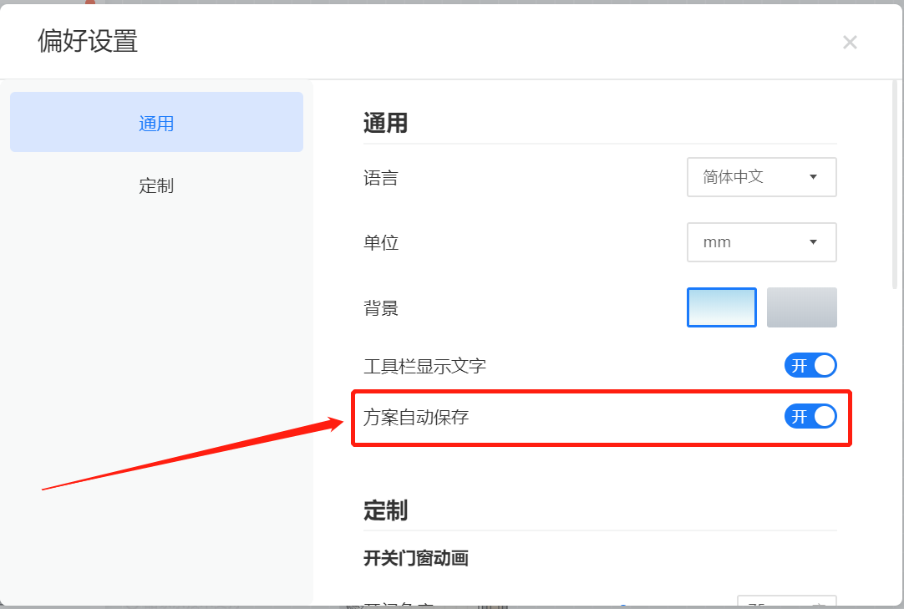The image size is (904, 609).
Task: Click the 偏好设置 dialog title
Action: [88, 42]
